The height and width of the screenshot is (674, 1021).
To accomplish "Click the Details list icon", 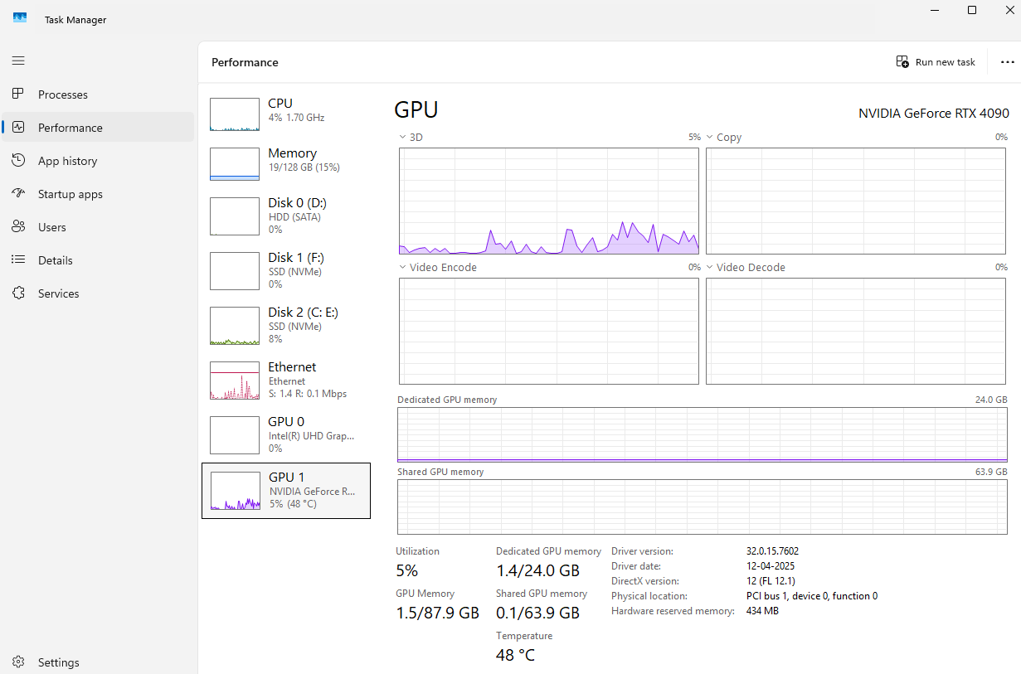I will point(18,260).
